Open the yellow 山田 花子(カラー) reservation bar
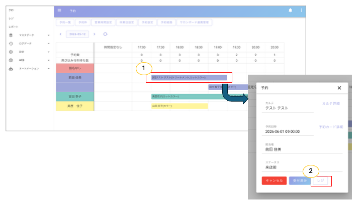The height and width of the screenshot is (203, 362). (x=179, y=106)
